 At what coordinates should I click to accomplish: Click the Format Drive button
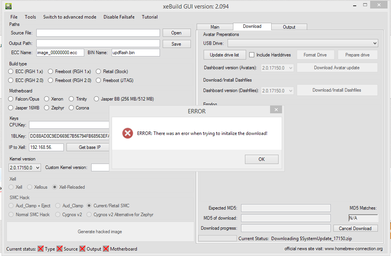coord(315,55)
